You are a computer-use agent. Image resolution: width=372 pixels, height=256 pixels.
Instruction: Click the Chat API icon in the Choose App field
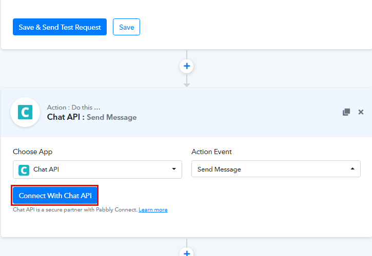tap(24, 170)
